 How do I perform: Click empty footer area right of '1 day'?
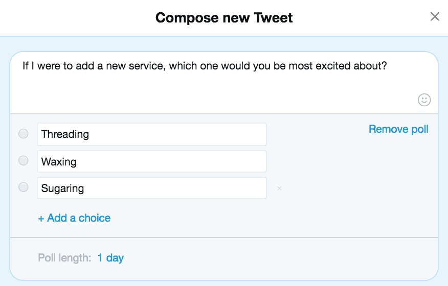pos(281,258)
